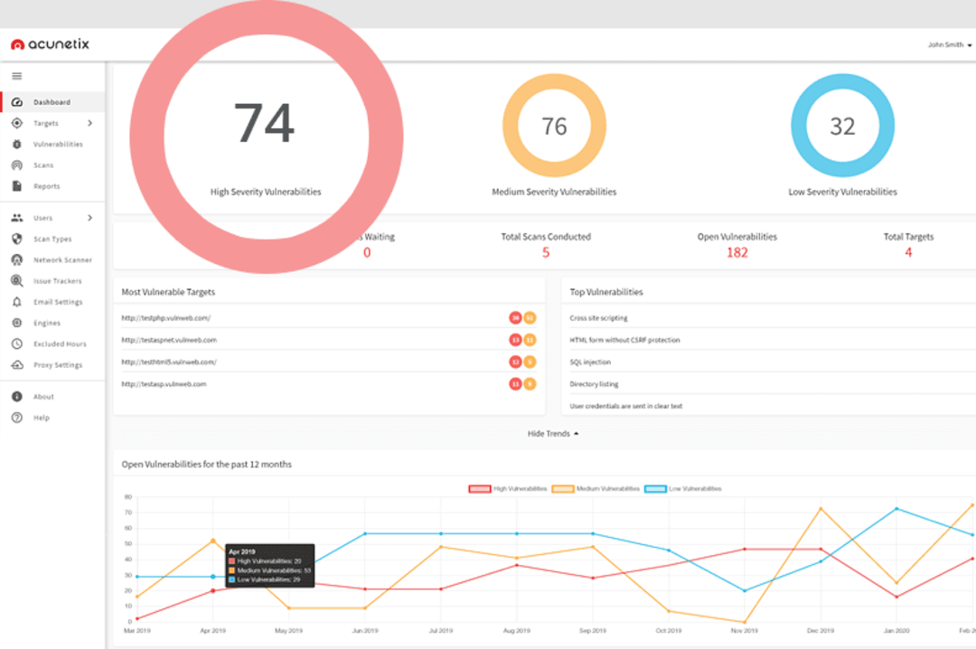Open the Vulnerabilities bug icon in sidebar

16,145
